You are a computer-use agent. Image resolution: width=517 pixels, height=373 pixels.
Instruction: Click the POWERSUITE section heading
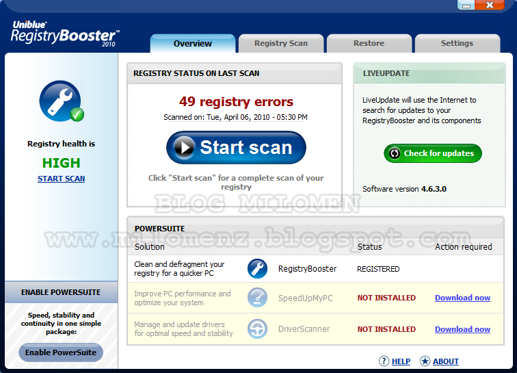(x=159, y=229)
